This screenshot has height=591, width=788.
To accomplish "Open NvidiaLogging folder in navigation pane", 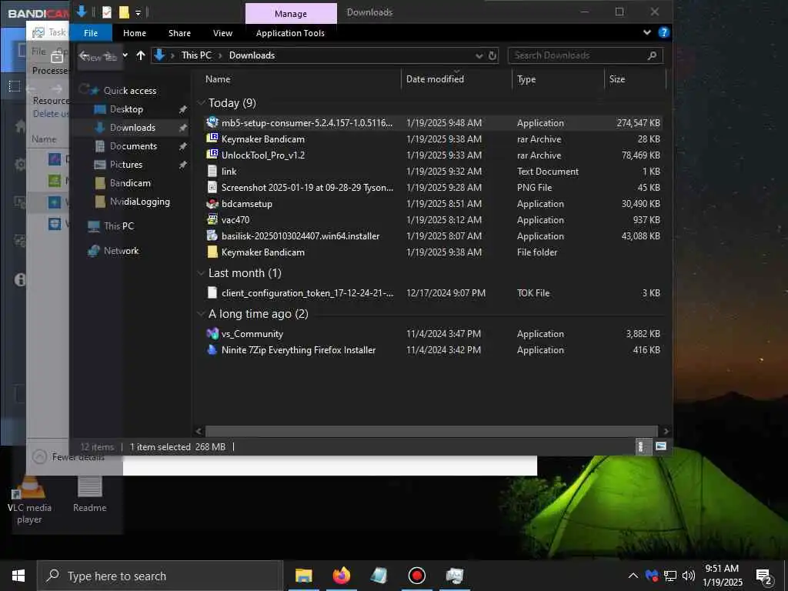I will point(140,202).
